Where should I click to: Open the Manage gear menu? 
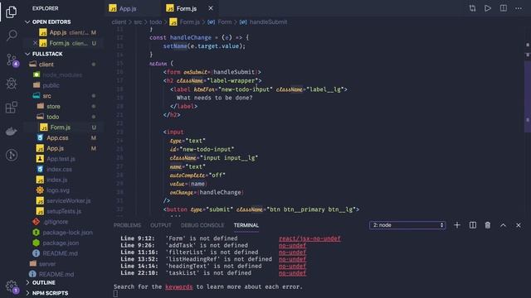coord(12,286)
